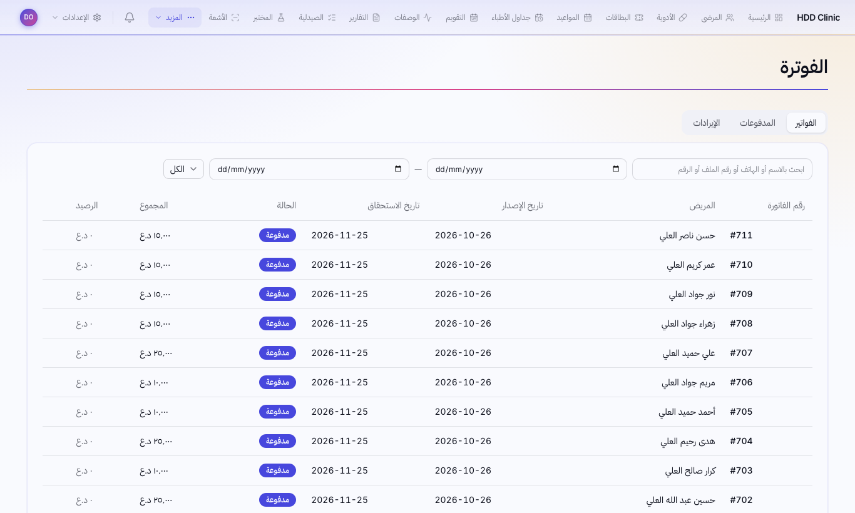Click the prescriptions pulse icon beside الوصفات
The height and width of the screenshot is (513, 855).
(x=427, y=18)
